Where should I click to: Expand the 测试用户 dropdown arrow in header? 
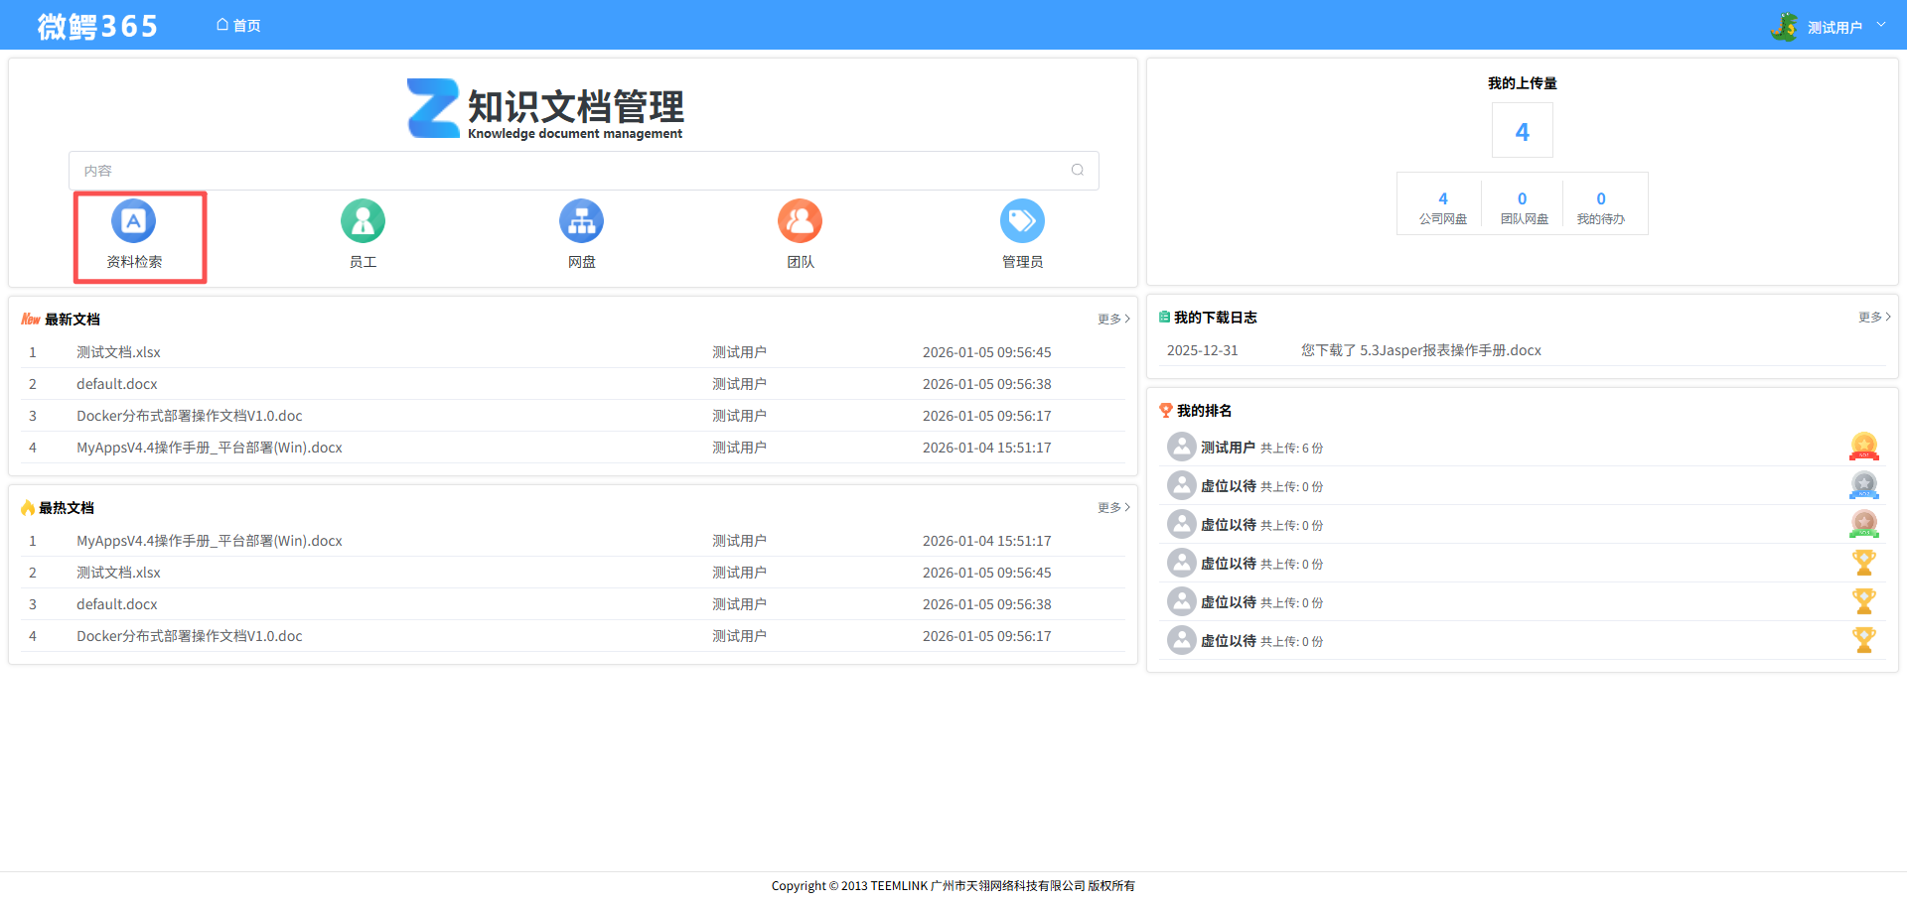click(1881, 25)
